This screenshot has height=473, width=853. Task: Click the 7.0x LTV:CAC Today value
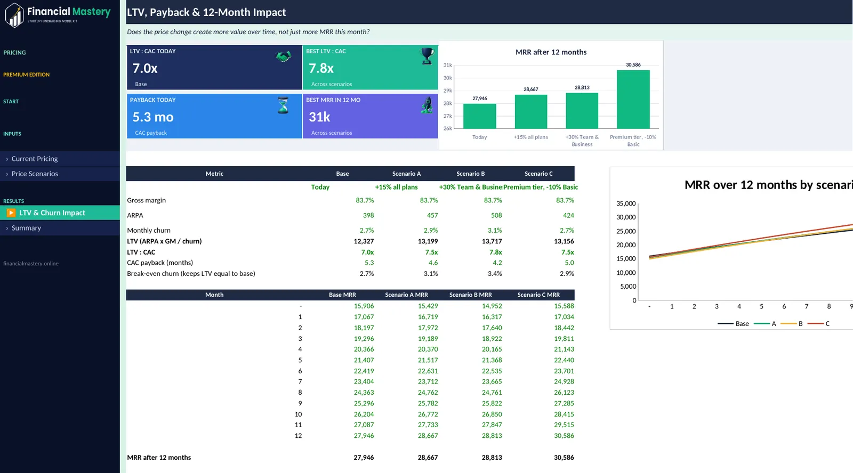(145, 68)
